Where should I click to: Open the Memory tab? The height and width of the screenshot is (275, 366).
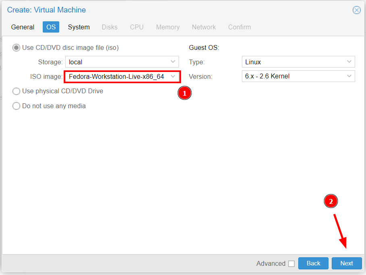tap(168, 27)
